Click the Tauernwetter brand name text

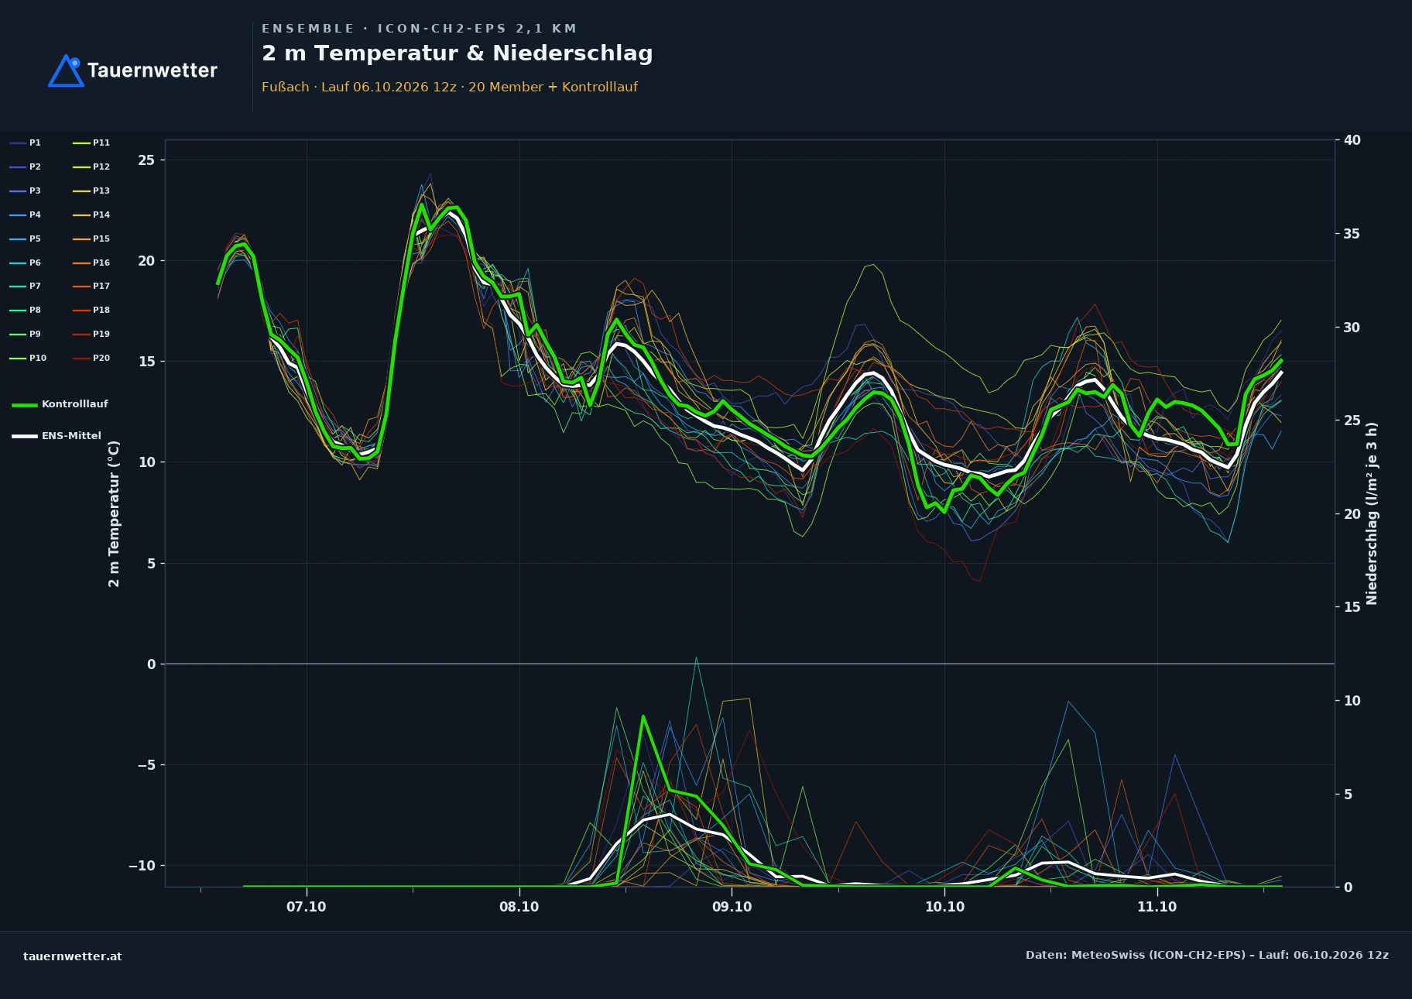click(153, 70)
